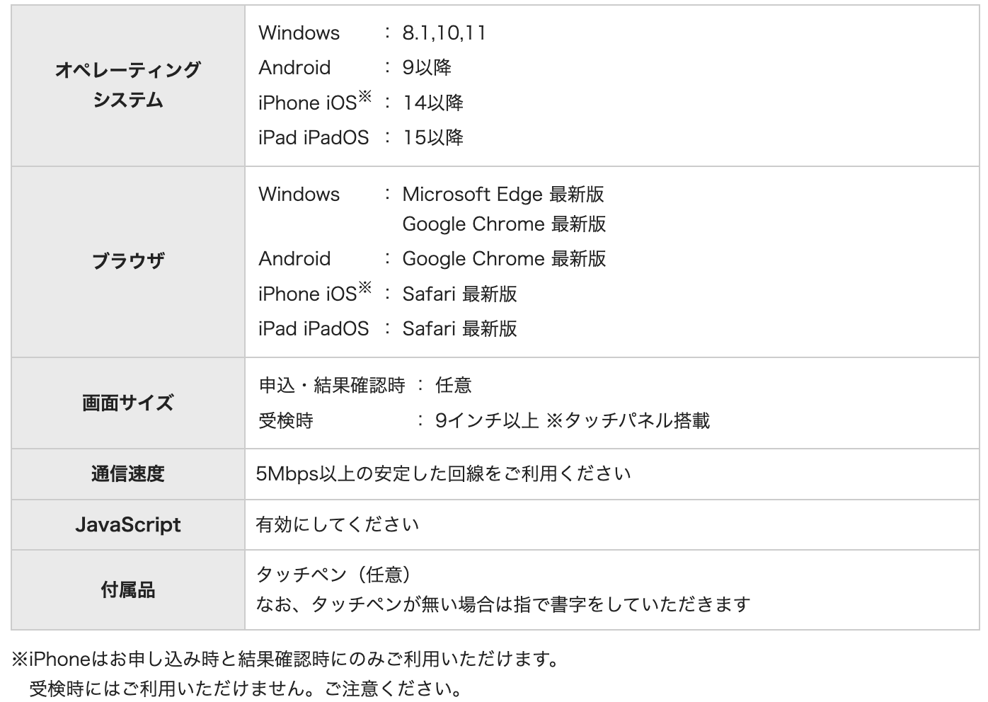Click the 9インチ以上 タッチパネル搭載 text

click(x=572, y=421)
